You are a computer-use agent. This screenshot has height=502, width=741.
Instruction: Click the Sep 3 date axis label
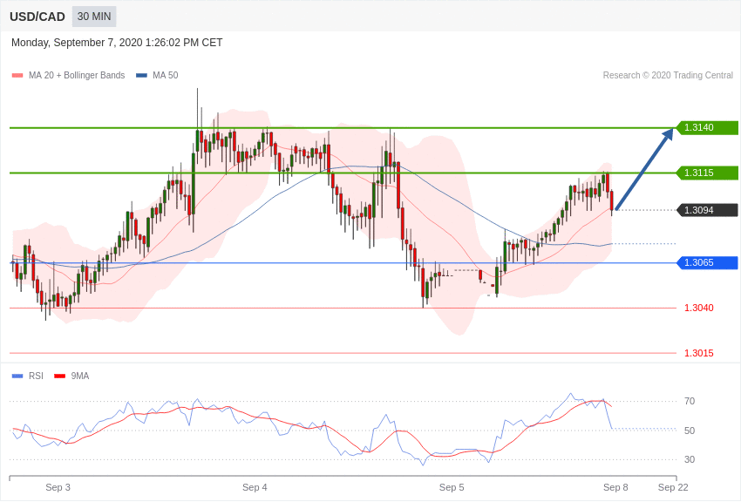click(58, 487)
